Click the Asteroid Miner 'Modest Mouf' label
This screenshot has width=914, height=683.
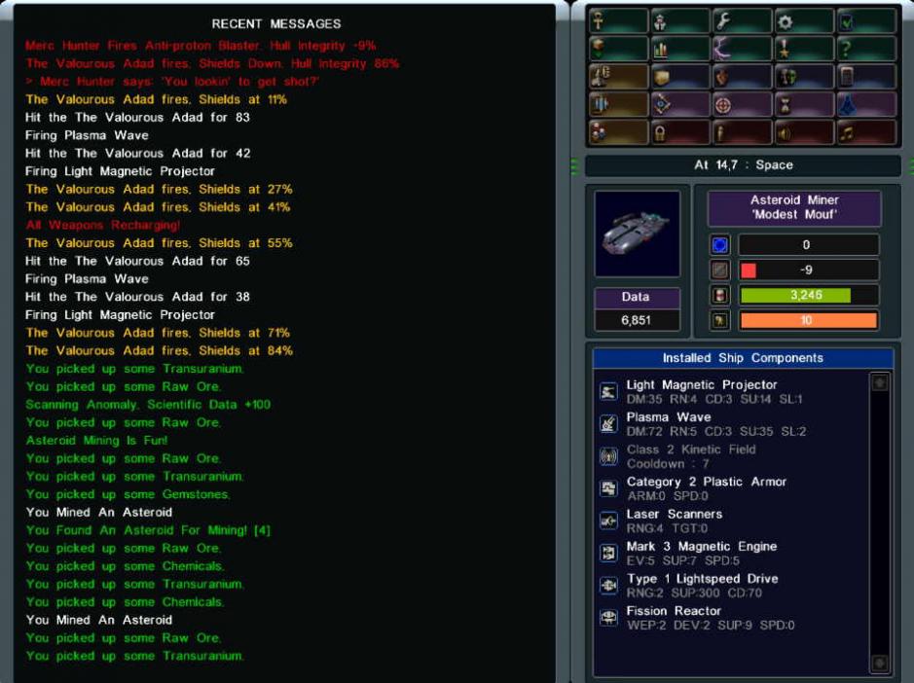pos(794,207)
